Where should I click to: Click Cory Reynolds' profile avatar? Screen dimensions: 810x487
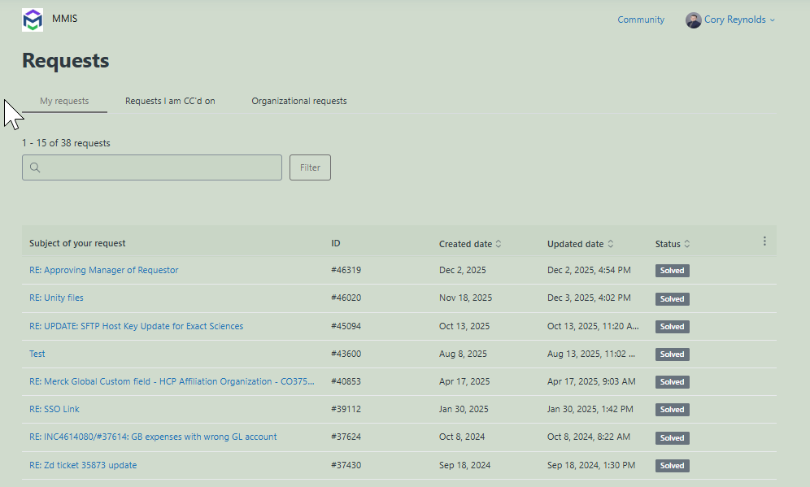[x=693, y=20]
